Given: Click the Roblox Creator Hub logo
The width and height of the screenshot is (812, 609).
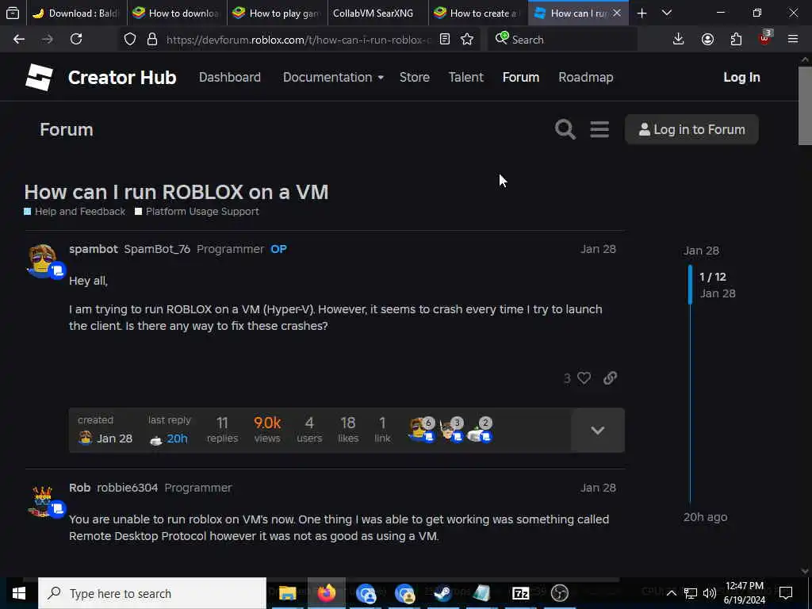Looking at the screenshot, I should (x=40, y=78).
